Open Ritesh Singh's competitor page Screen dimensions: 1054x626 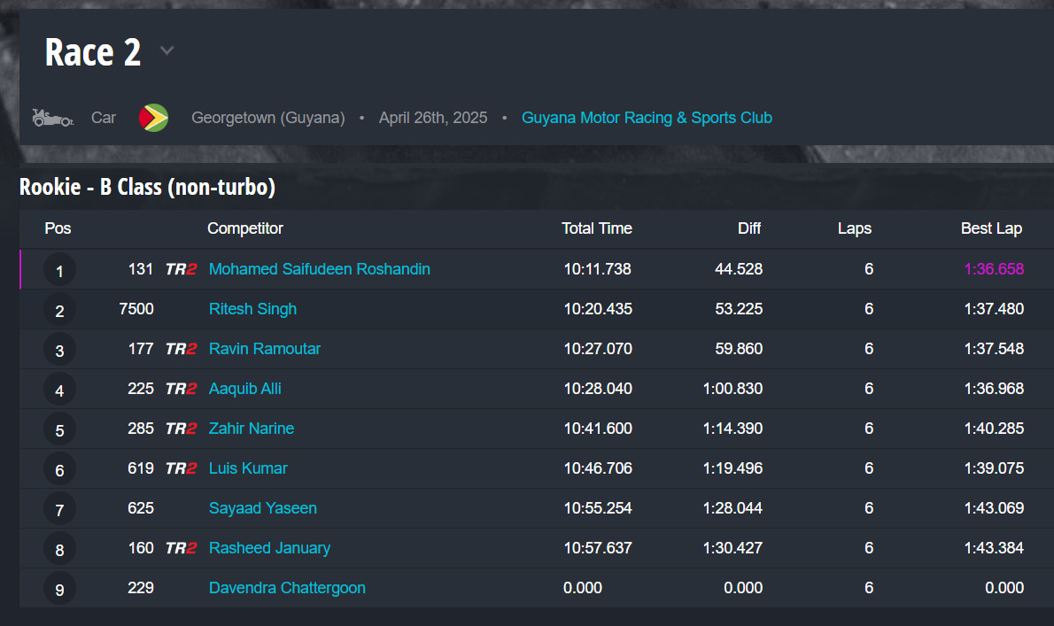(x=252, y=309)
